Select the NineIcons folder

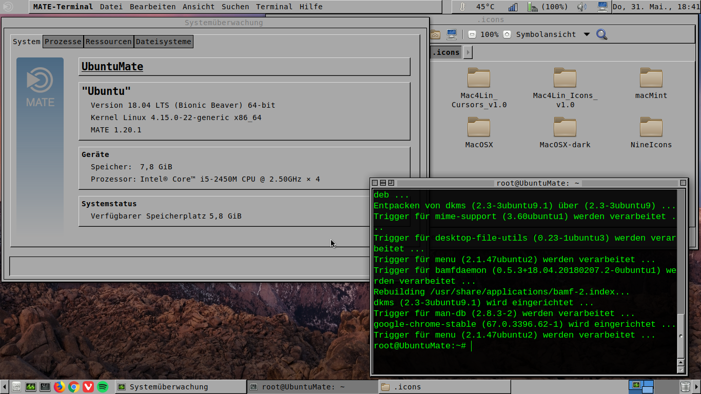point(651,133)
